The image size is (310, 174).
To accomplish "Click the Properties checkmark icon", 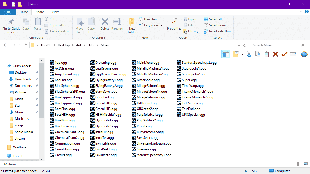I will [x=174, y=22].
